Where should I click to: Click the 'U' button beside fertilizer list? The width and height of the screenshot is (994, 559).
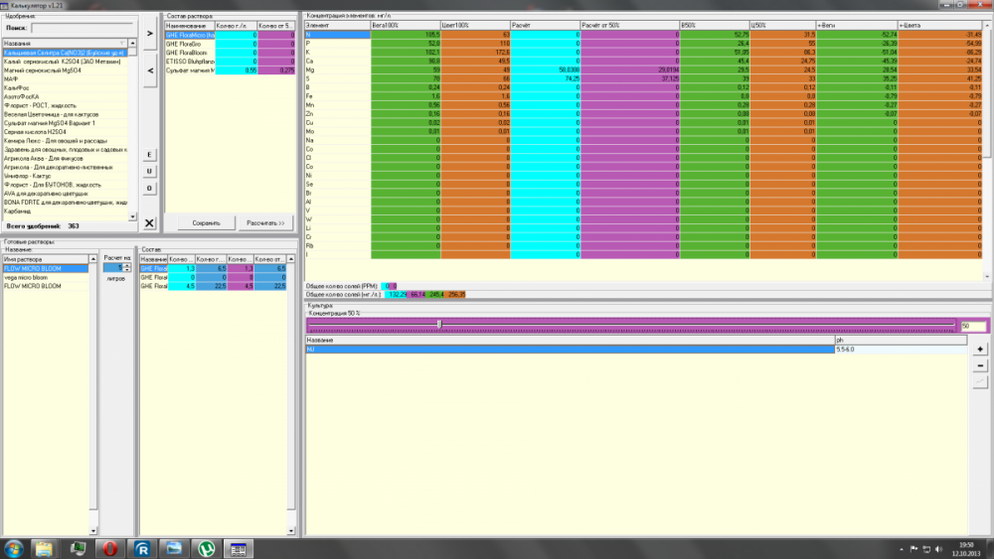tap(150, 171)
